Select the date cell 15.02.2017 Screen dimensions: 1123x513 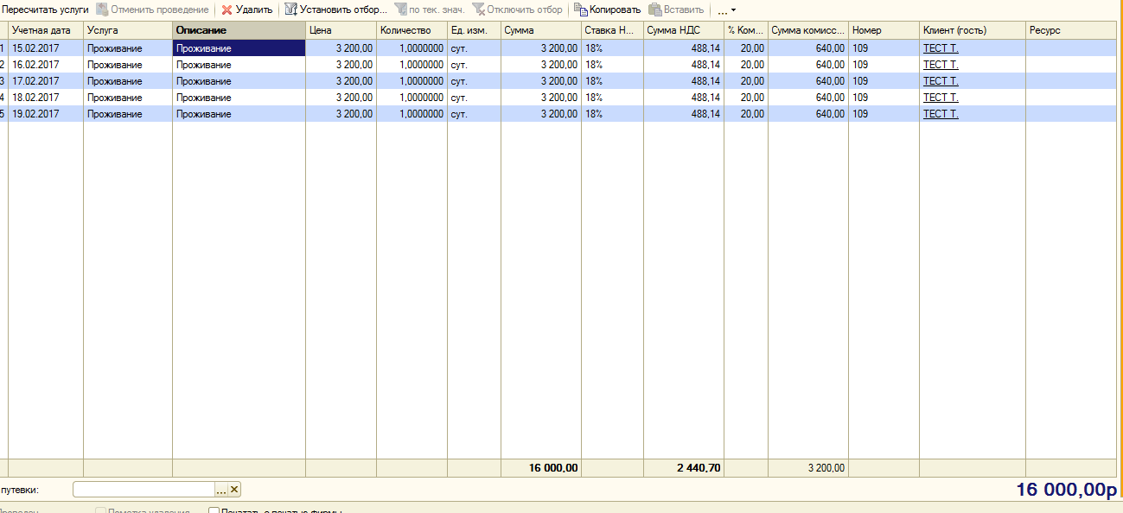(x=46, y=48)
